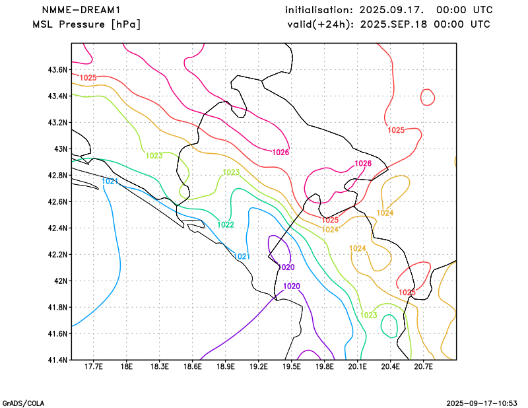Click the 1025 contour label nearest 43.6N axis
Screen dimensions: 528x408
pyautogui.click(x=88, y=78)
